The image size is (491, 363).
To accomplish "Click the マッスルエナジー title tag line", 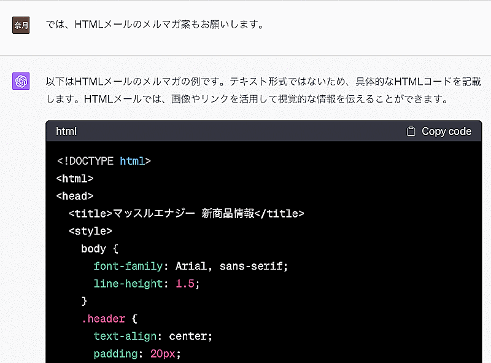I will pos(187,214).
